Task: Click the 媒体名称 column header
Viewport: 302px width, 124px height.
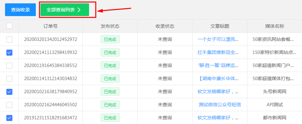Action: point(275,26)
